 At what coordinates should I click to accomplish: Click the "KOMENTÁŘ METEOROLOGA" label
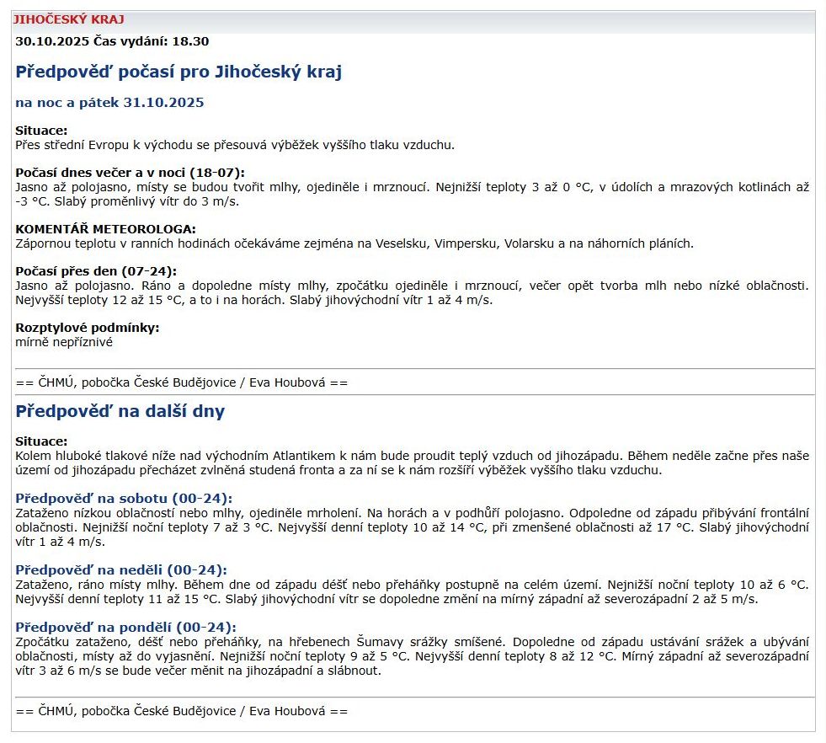click(105, 229)
